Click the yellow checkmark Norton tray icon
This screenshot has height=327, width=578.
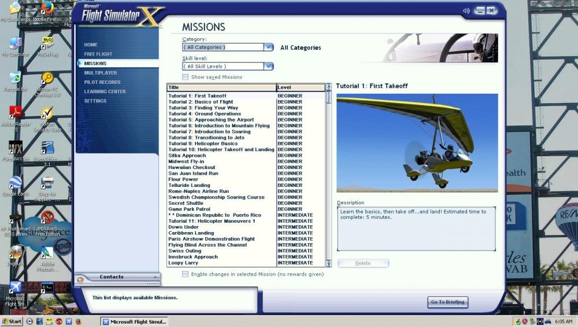(517, 321)
